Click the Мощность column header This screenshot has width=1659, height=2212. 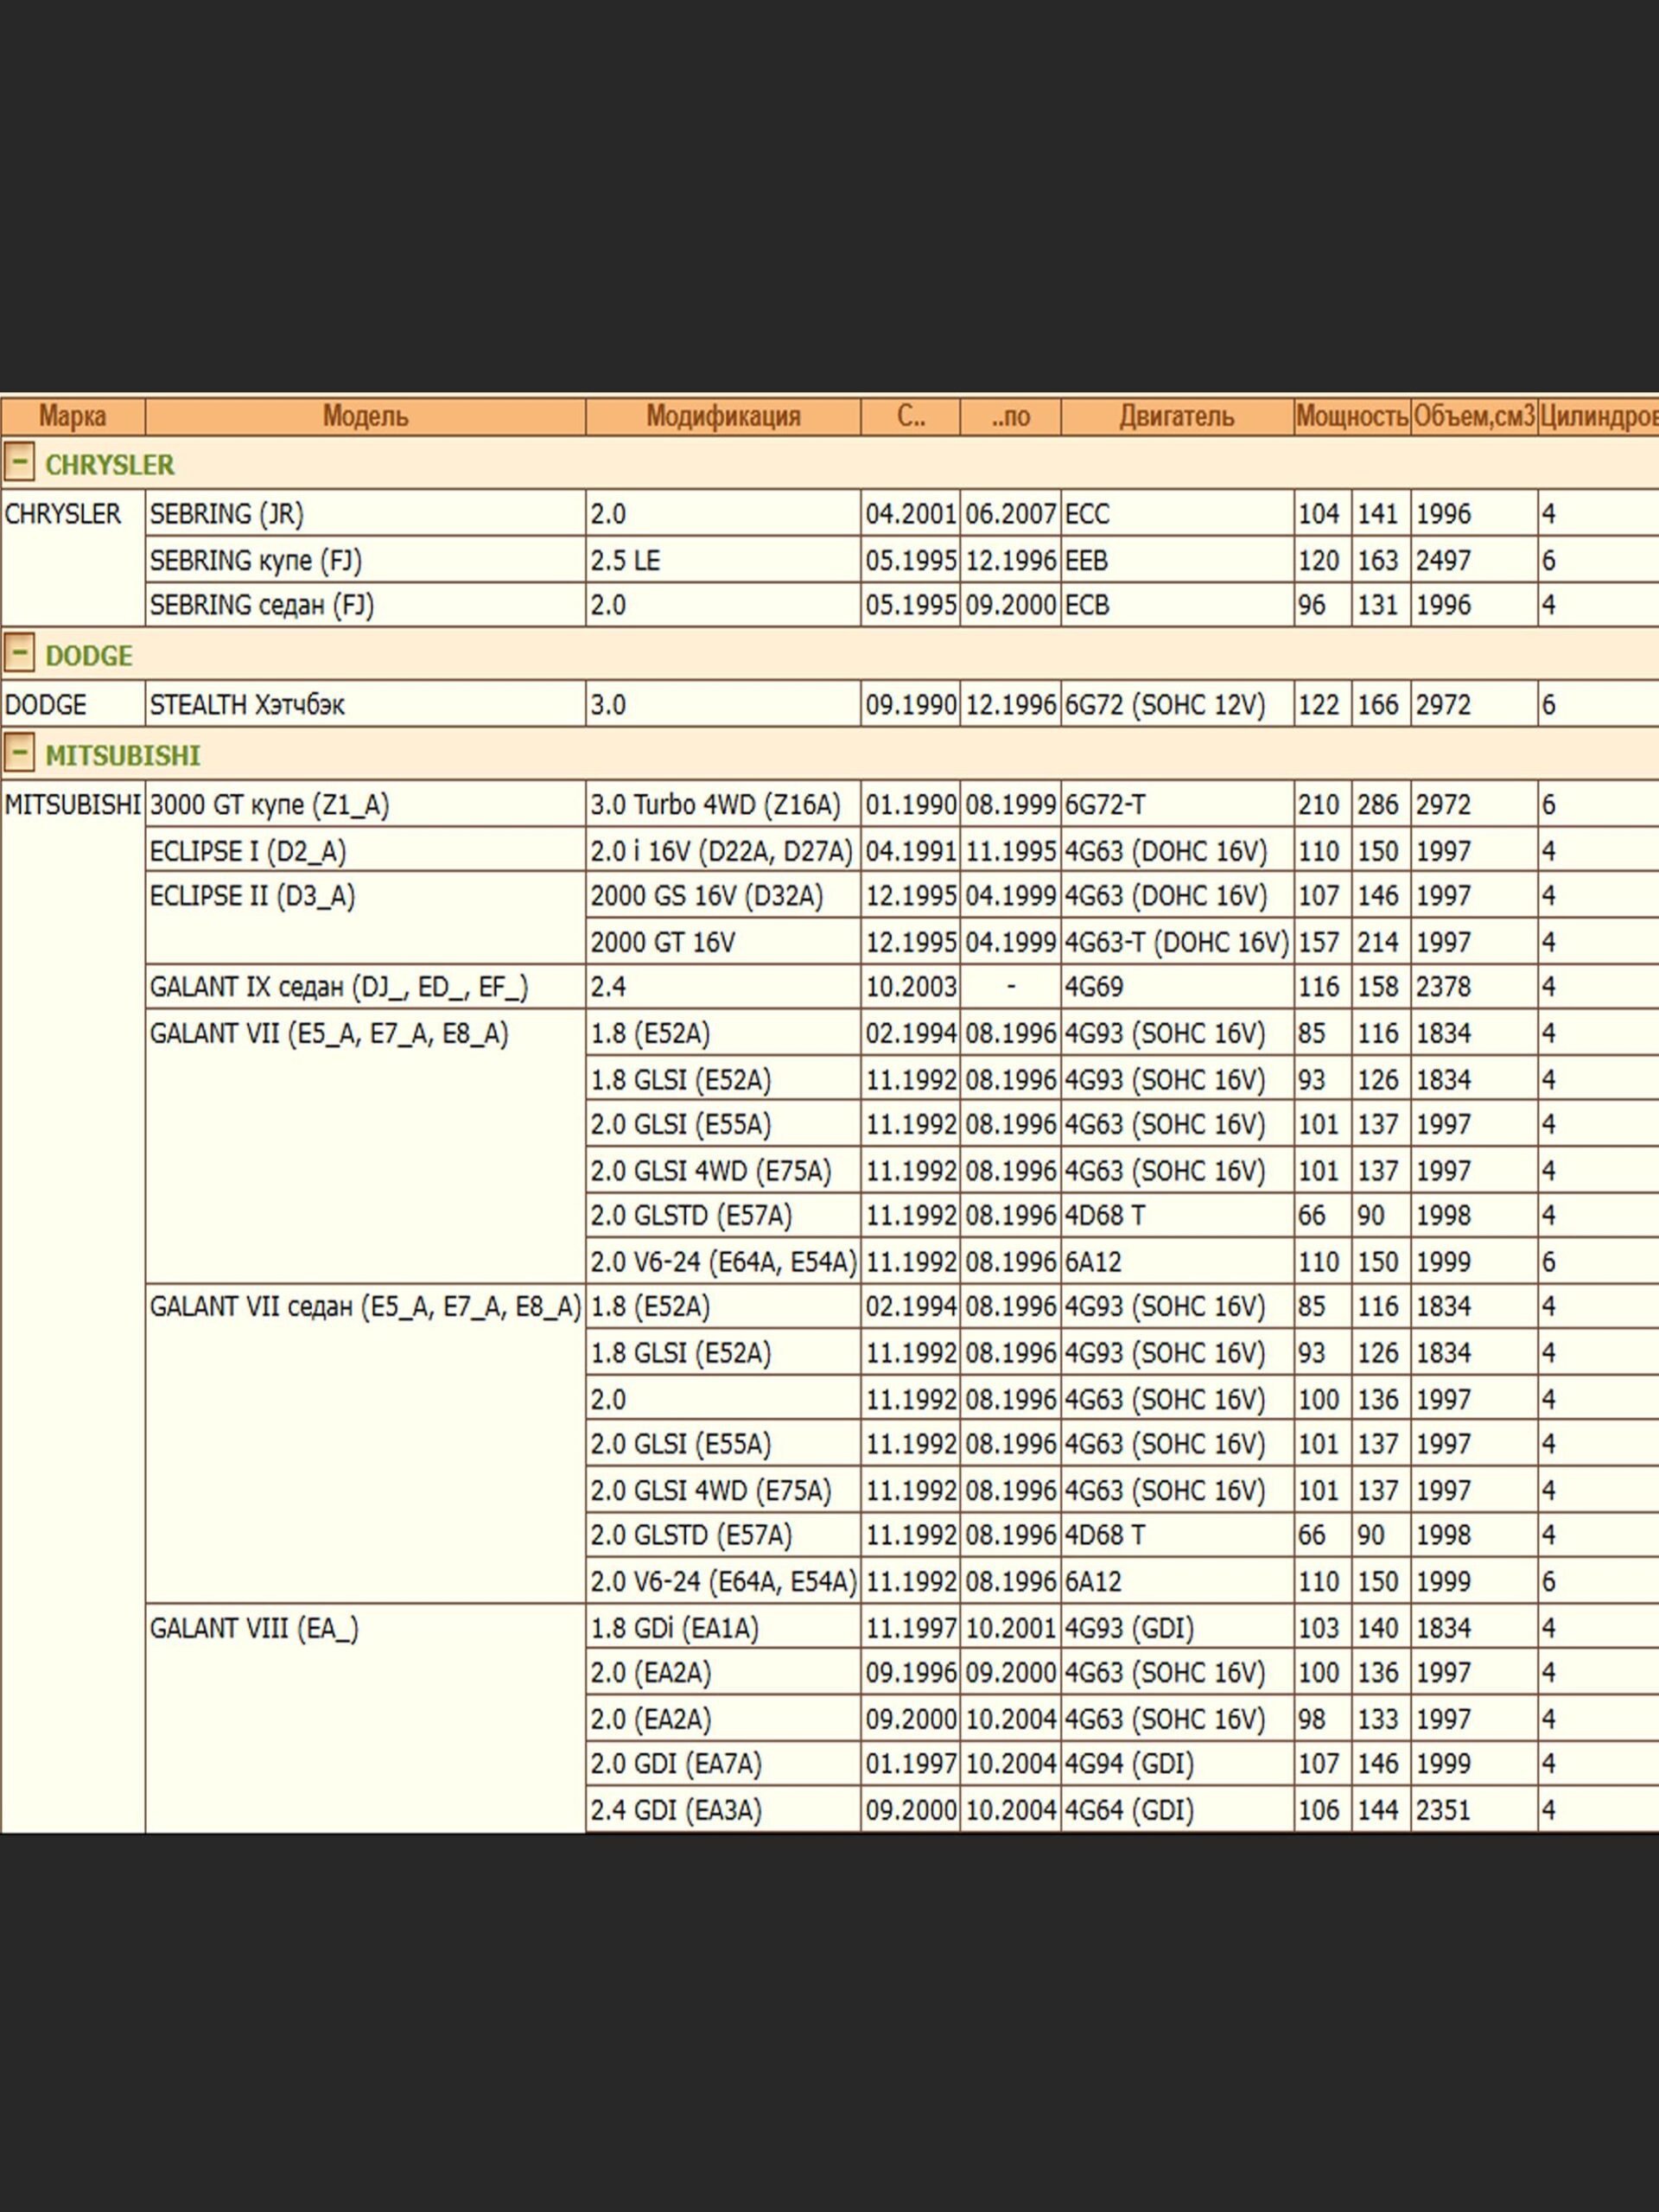pos(1351,416)
